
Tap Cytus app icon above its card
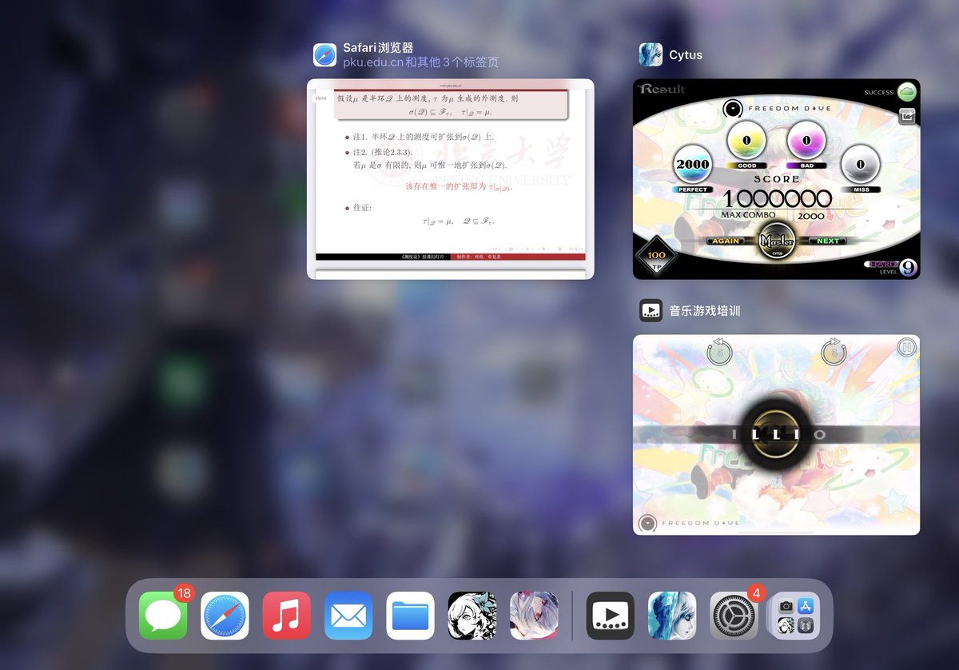tap(651, 54)
